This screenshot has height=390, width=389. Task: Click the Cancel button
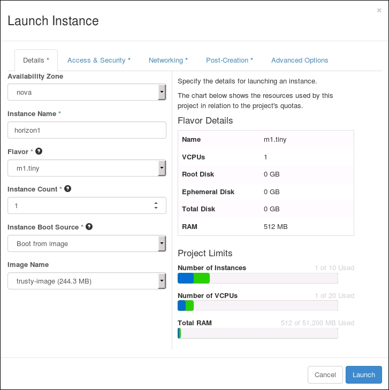click(325, 374)
